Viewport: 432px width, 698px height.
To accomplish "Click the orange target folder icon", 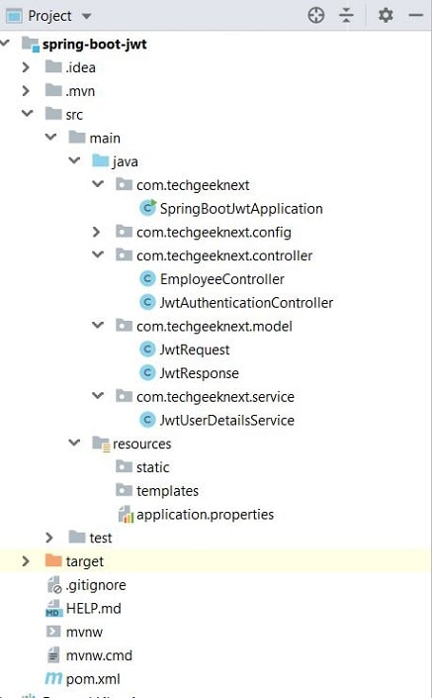I will click(x=53, y=560).
